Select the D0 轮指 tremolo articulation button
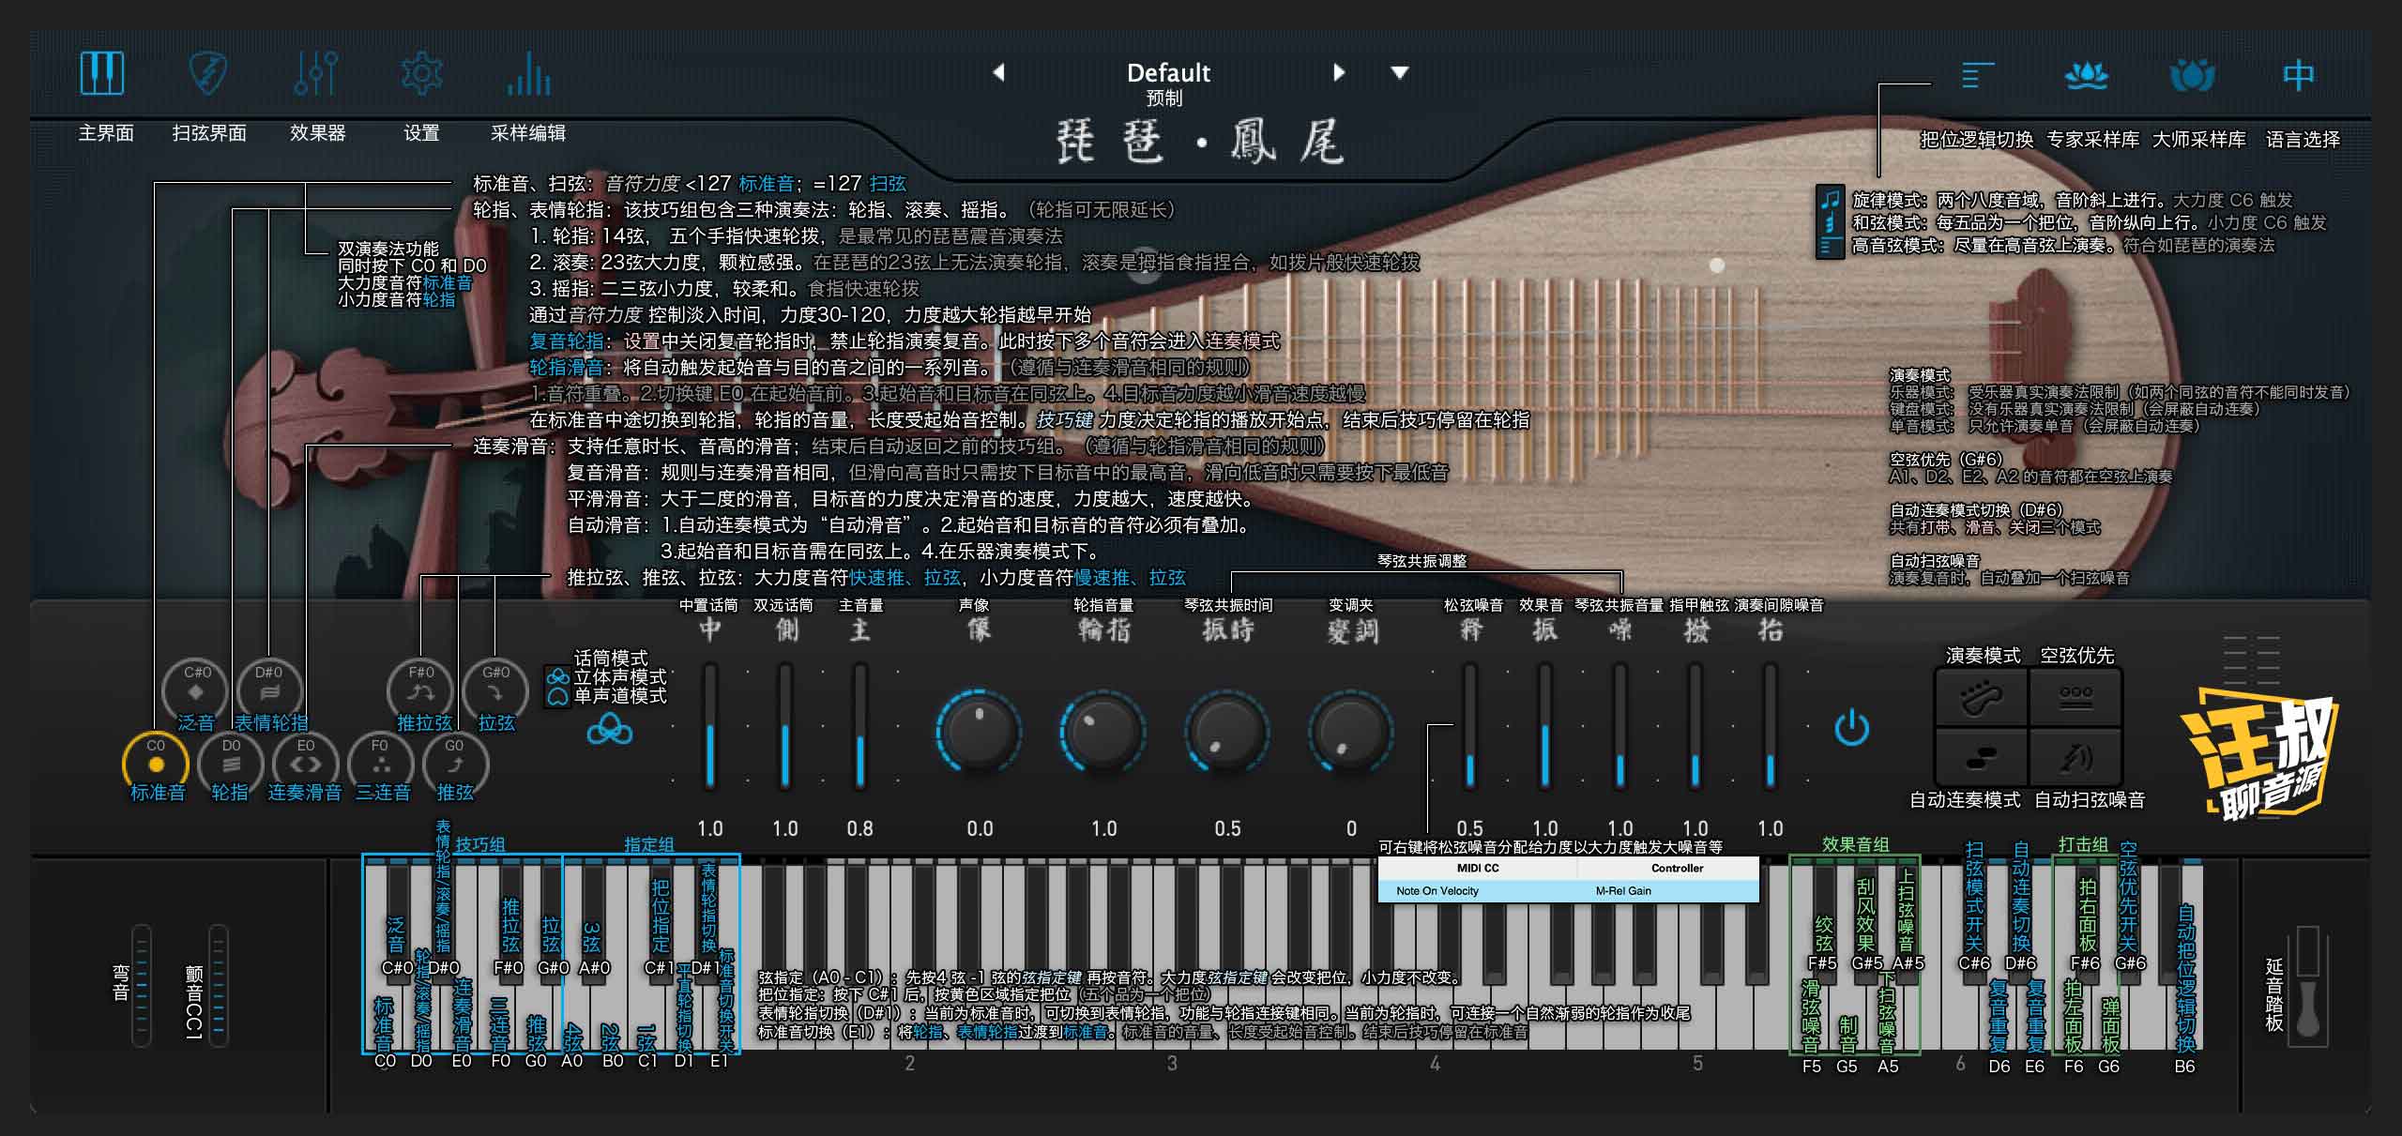This screenshot has width=2402, height=1136. tap(231, 763)
